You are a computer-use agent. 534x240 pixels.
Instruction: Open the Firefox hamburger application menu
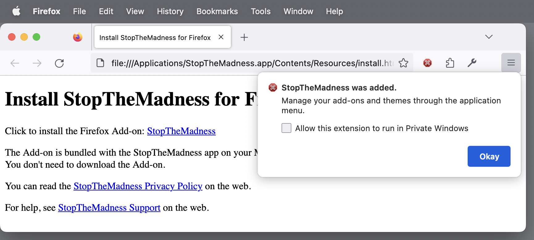click(511, 63)
